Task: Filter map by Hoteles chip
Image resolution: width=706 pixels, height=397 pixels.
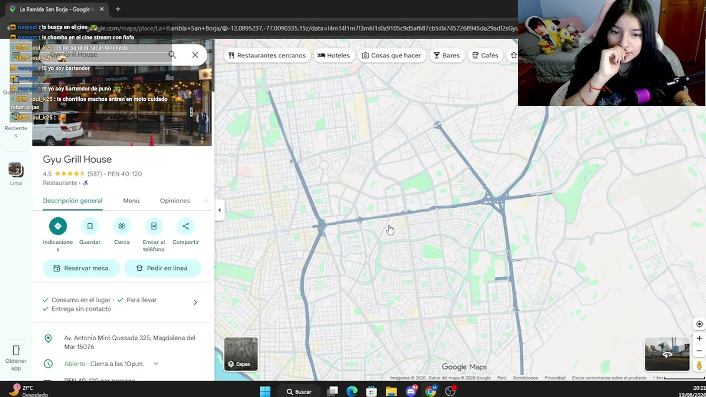Action: (x=334, y=55)
